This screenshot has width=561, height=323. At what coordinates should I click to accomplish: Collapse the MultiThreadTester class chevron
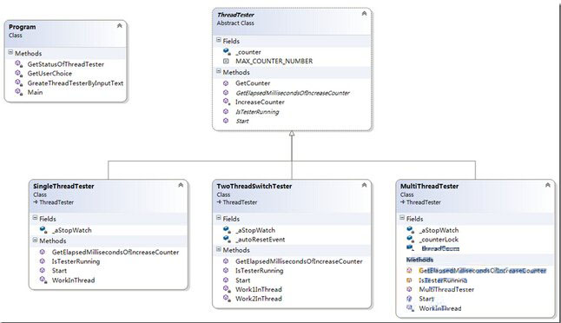pos(548,185)
